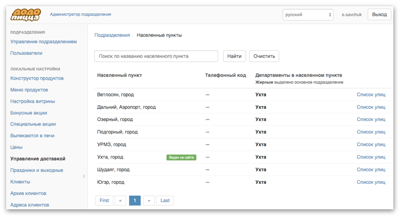The height and width of the screenshot is (217, 400).
Task: Click bold Ухта department in Югэр row
Action: (261, 182)
